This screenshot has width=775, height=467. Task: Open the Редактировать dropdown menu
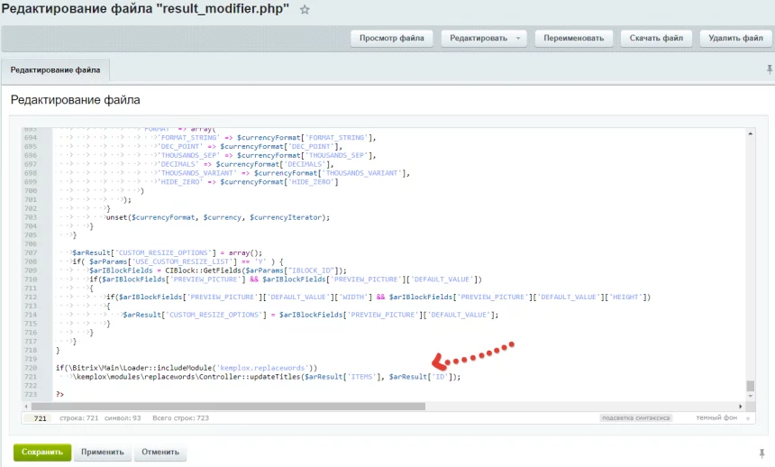(x=520, y=38)
